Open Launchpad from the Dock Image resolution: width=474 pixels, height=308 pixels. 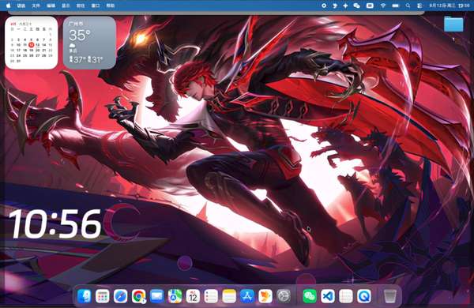click(x=103, y=296)
